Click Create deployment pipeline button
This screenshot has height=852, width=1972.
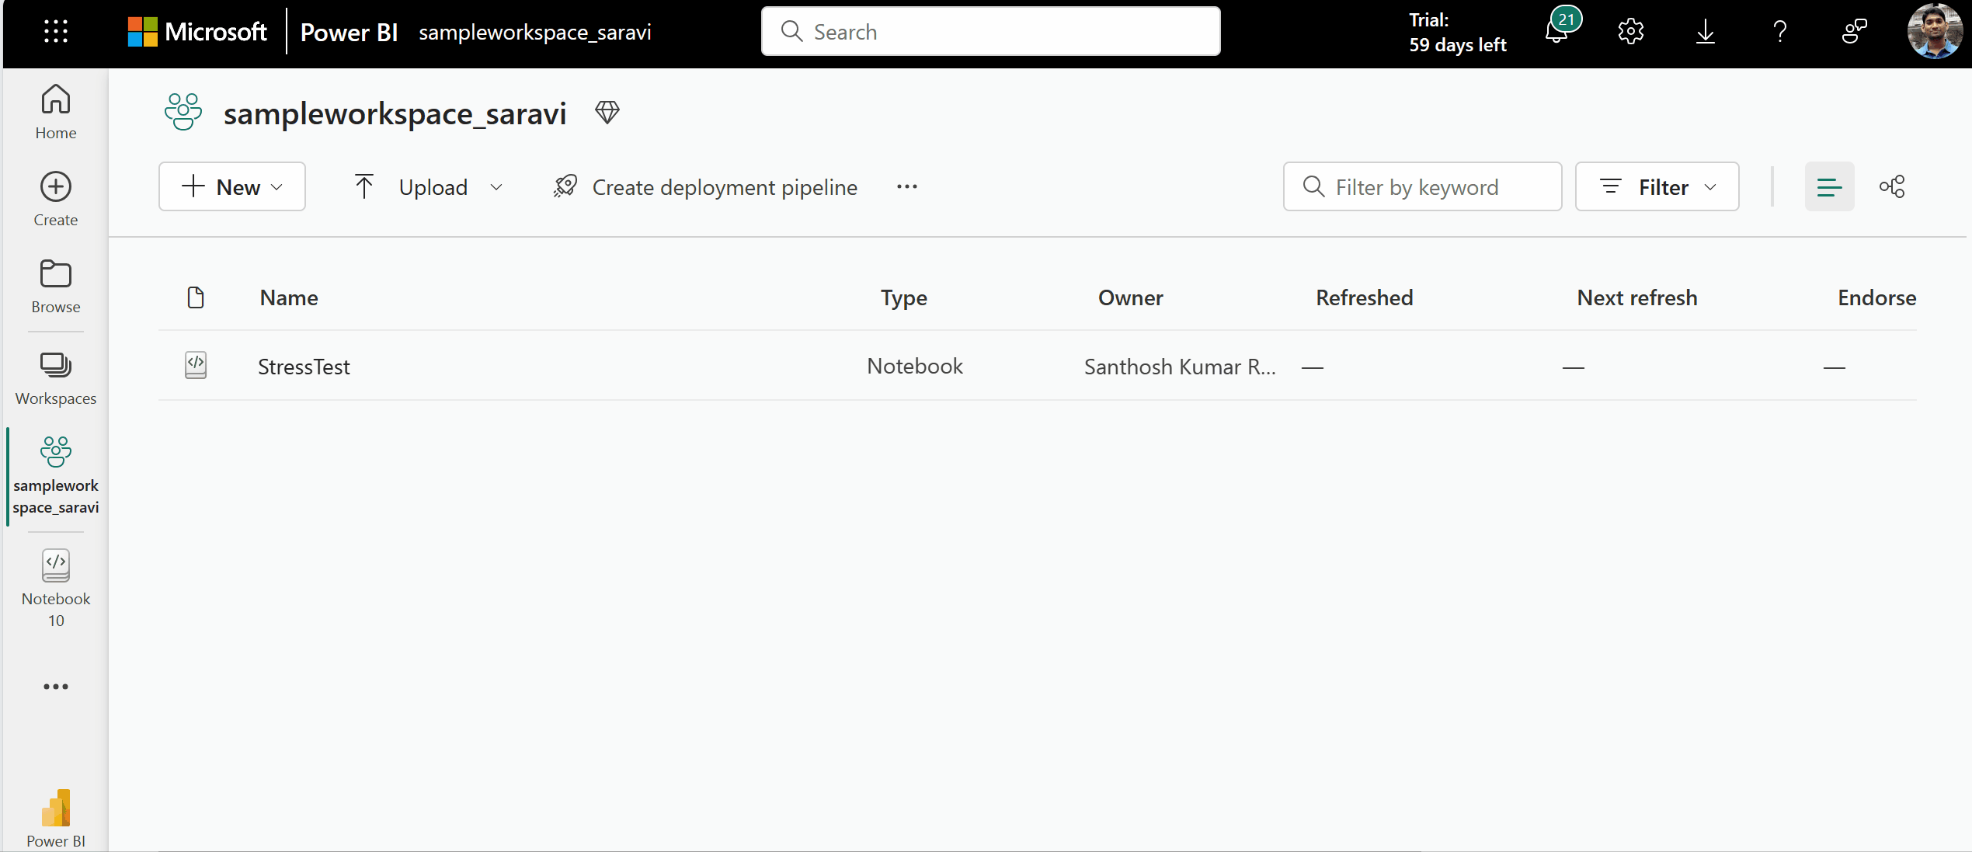[x=704, y=186]
